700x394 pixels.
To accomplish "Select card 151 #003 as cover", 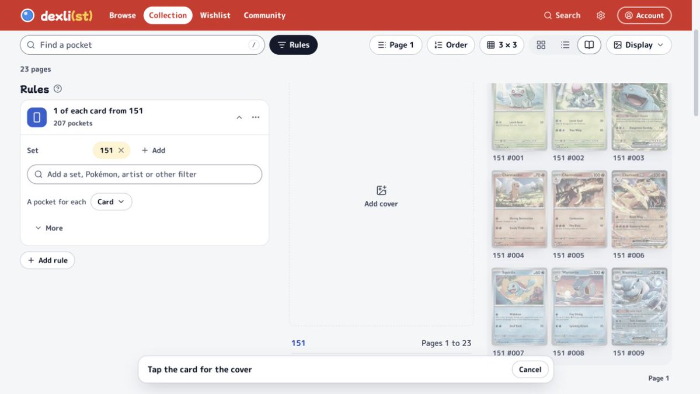I will click(x=639, y=117).
